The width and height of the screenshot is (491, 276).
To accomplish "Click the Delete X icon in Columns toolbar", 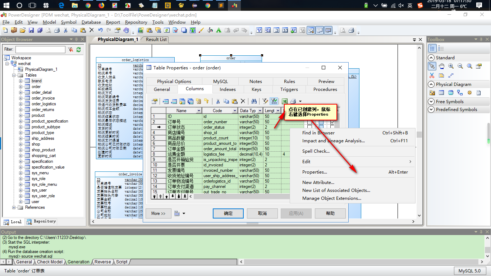I will click(x=243, y=101).
